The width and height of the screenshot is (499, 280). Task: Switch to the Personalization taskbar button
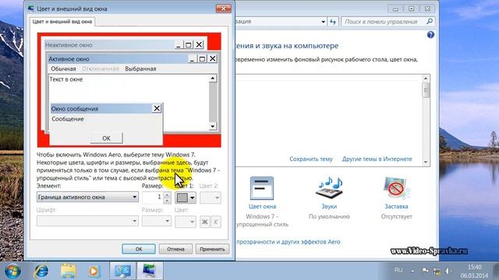pyautogui.click(x=150, y=271)
